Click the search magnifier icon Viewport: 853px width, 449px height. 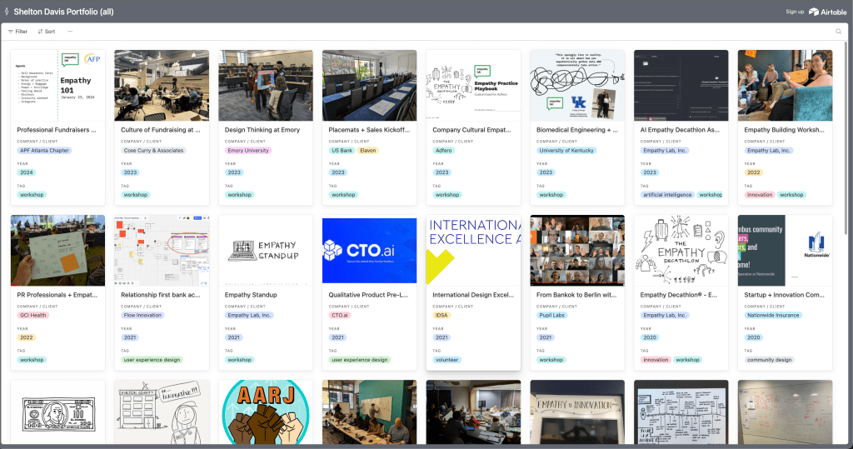pos(838,32)
